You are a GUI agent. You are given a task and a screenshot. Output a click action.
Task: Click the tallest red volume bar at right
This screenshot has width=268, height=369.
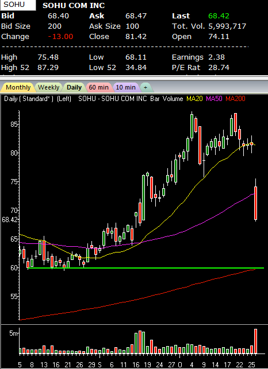255,341
